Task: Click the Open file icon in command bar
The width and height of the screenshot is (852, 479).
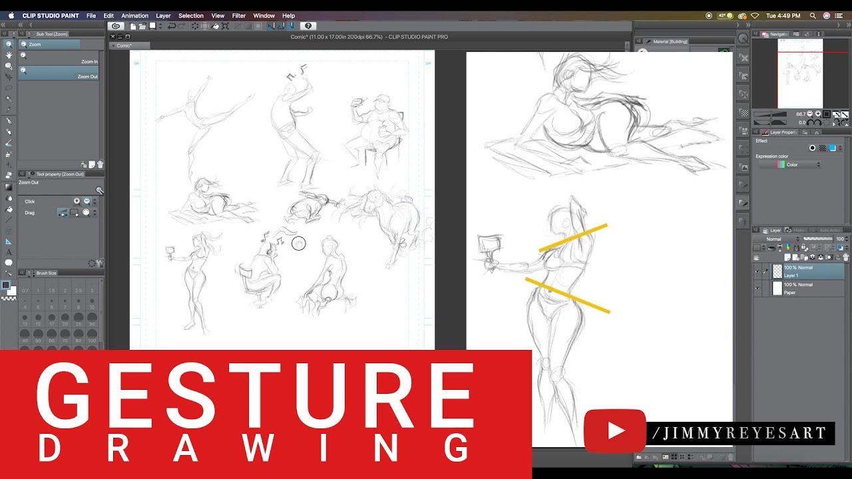Action: [142, 26]
